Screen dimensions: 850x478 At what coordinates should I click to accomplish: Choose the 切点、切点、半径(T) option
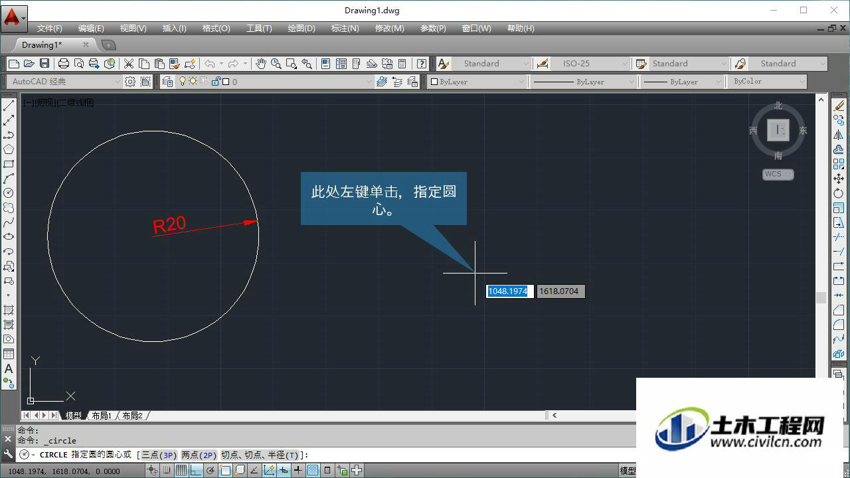pyautogui.click(x=260, y=455)
